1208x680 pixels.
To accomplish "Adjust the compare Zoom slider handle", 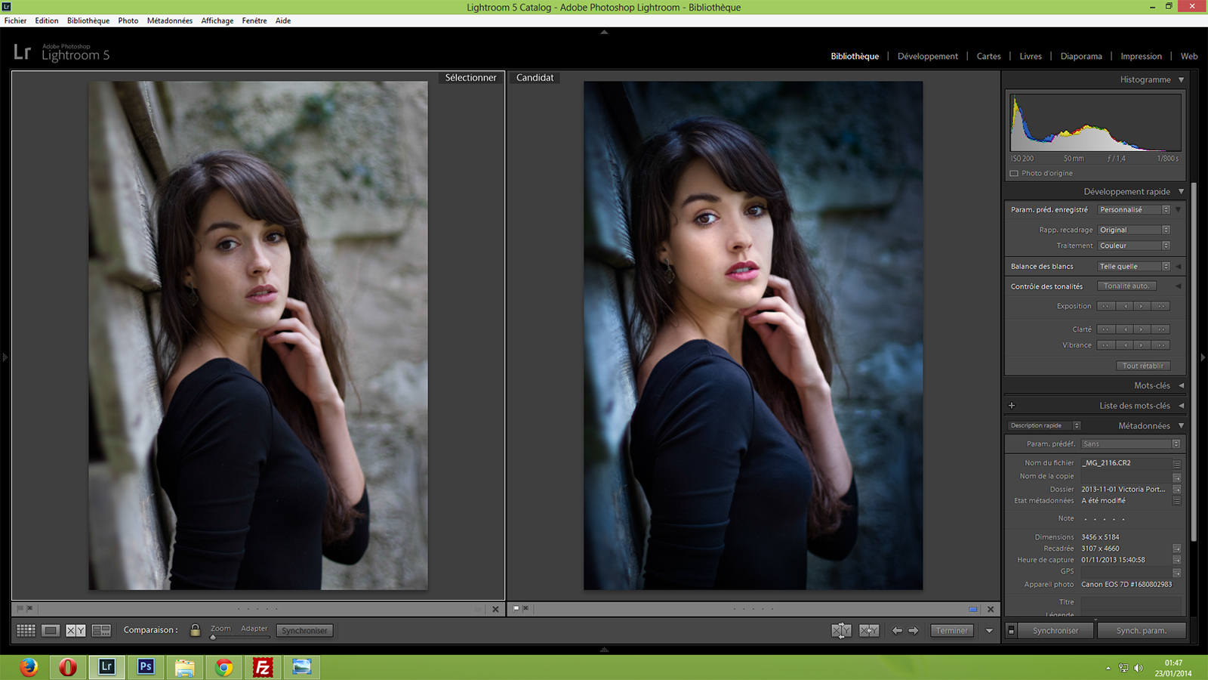I will (213, 637).
